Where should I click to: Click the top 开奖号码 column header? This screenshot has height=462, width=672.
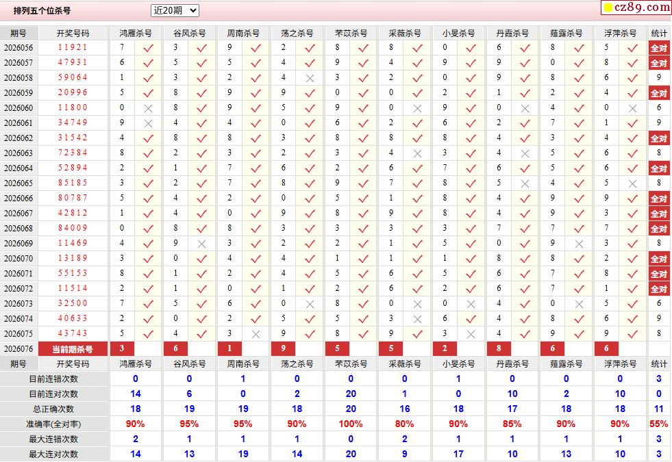(x=73, y=33)
